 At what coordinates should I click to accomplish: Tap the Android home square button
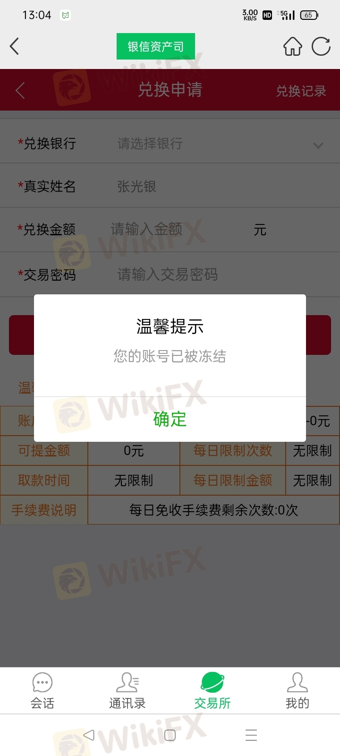tap(170, 735)
